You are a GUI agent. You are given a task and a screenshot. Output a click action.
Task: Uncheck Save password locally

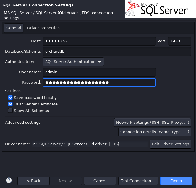[x=11, y=98]
